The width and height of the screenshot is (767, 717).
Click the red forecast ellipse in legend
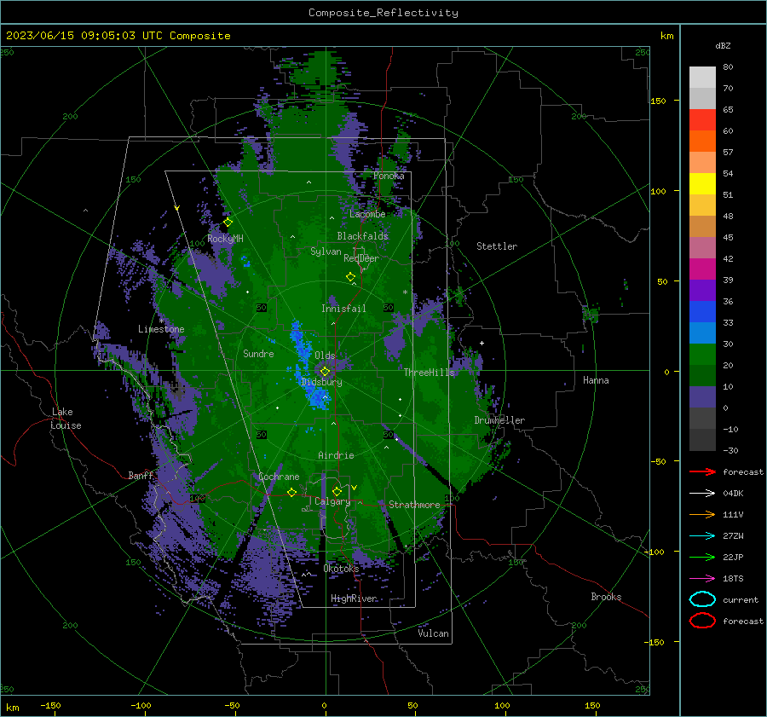pos(702,621)
